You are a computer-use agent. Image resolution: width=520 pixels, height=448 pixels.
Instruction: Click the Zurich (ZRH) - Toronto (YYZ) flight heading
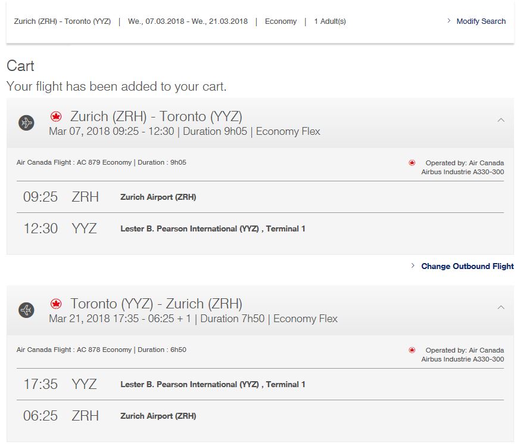[156, 116]
